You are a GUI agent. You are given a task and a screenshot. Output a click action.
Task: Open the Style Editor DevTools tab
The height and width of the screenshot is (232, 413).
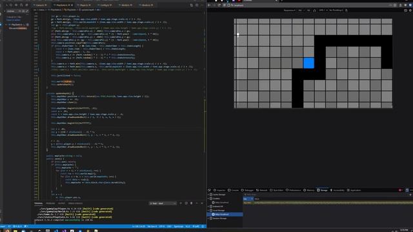click(x=276, y=190)
